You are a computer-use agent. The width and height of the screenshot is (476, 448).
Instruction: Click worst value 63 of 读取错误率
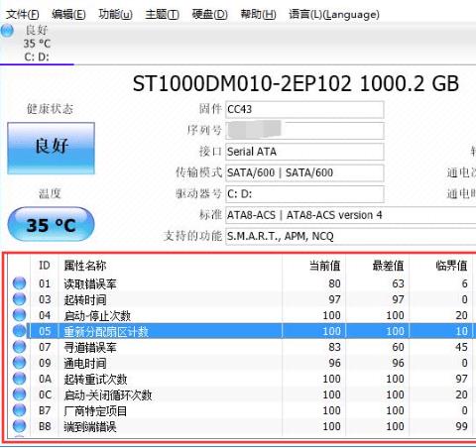(398, 283)
